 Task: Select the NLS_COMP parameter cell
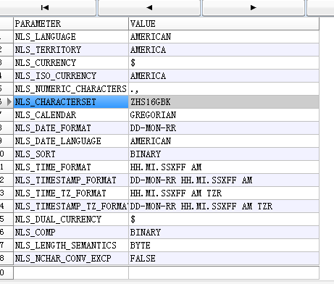(x=71, y=233)
